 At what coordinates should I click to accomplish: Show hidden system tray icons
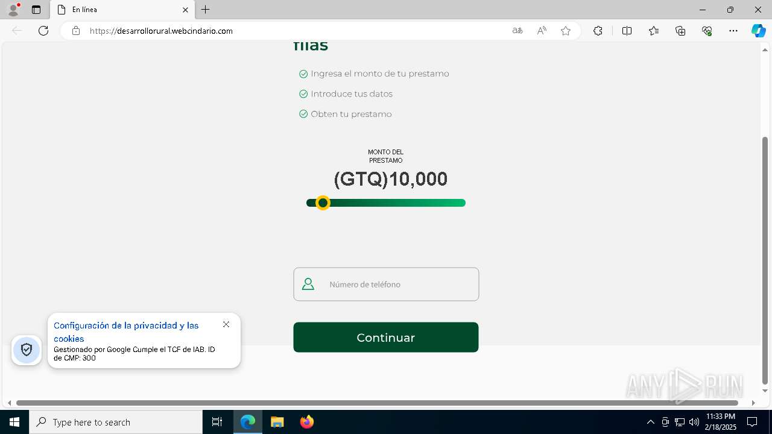[x=650, y=422]
